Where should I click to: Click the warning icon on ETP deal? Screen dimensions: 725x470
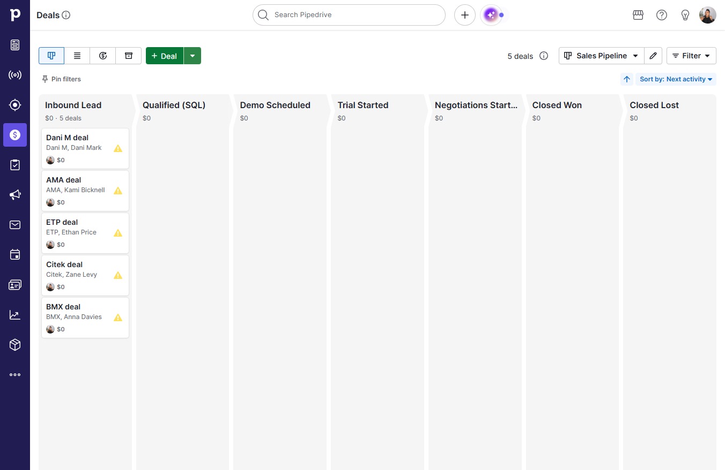click(118, 233)
